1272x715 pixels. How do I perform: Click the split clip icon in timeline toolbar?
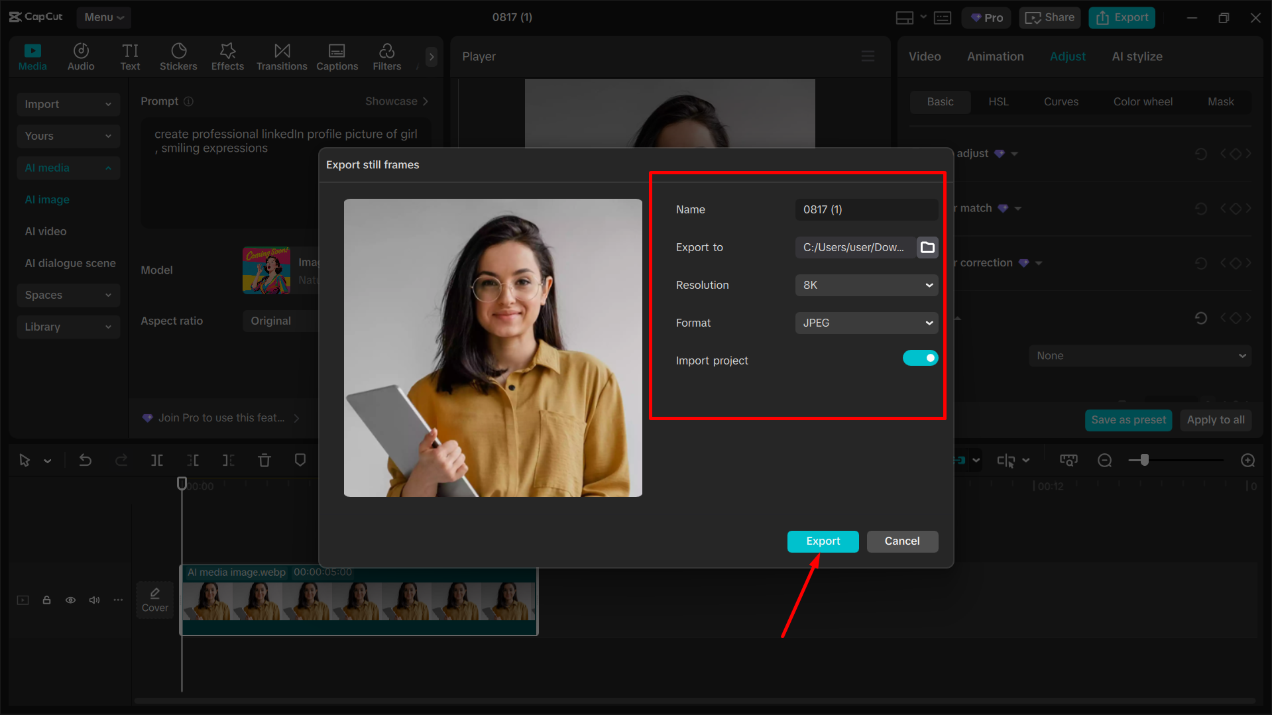(157, 460)
